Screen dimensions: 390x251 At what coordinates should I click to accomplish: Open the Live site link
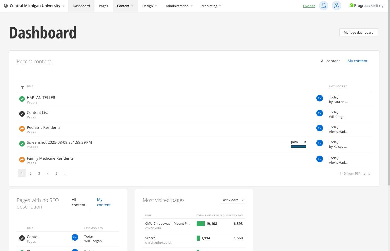pos(309,6)
